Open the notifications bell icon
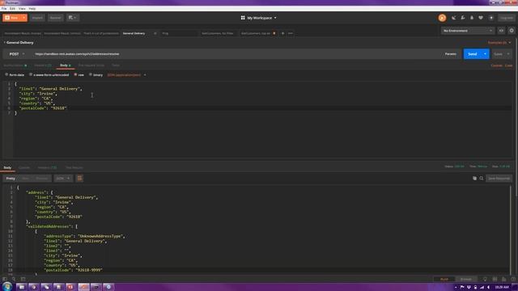 coord(472,18)
